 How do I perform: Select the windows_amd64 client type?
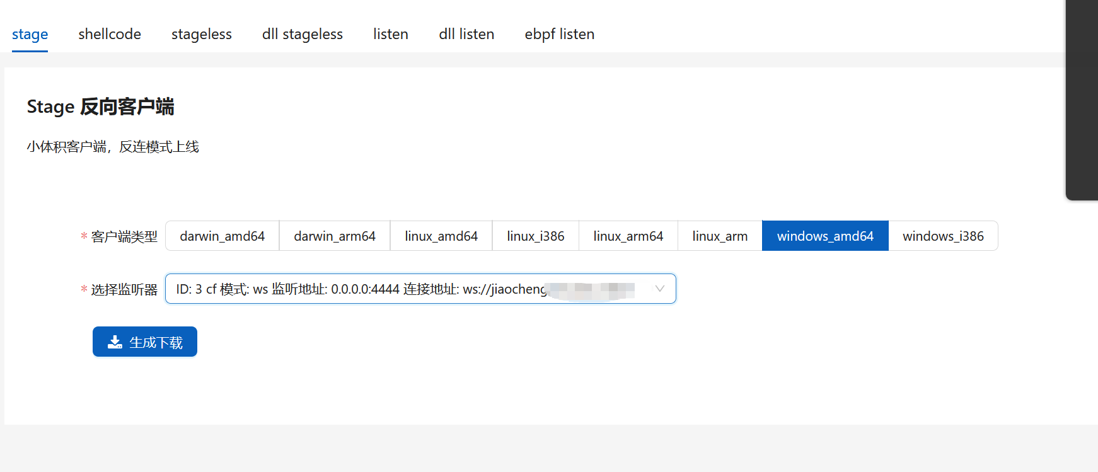[x=824, y=236]
